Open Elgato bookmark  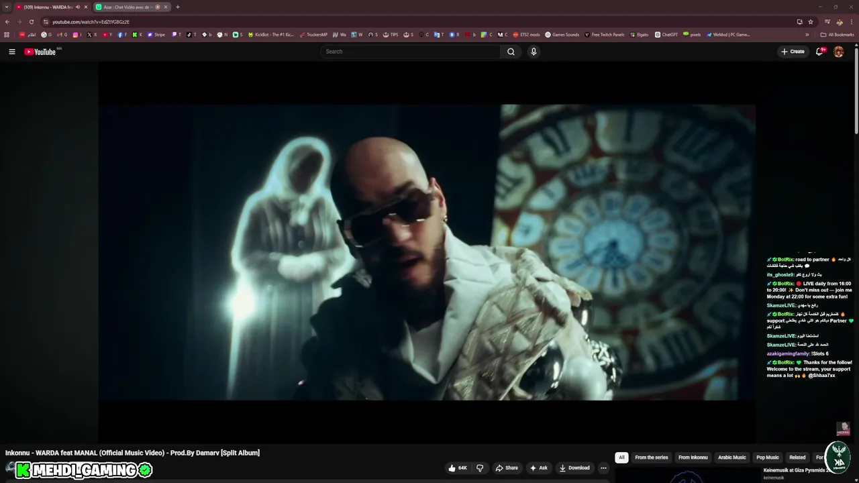(639, 35)
